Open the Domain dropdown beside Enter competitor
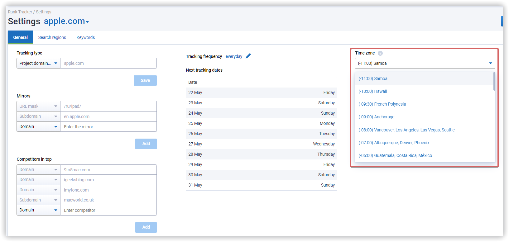Image resolution: width=509 pixels, height=242 pixels. tap(38, 210)
